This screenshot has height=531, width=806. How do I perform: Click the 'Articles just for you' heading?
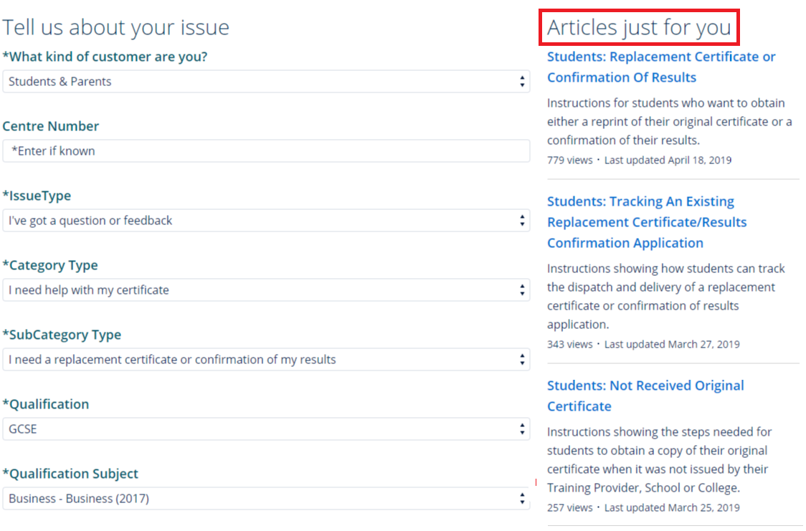(639, 27)
